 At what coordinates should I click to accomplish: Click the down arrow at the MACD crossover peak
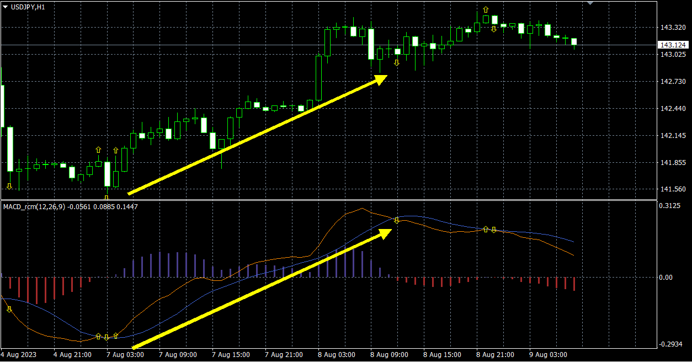tap(396, 220)
